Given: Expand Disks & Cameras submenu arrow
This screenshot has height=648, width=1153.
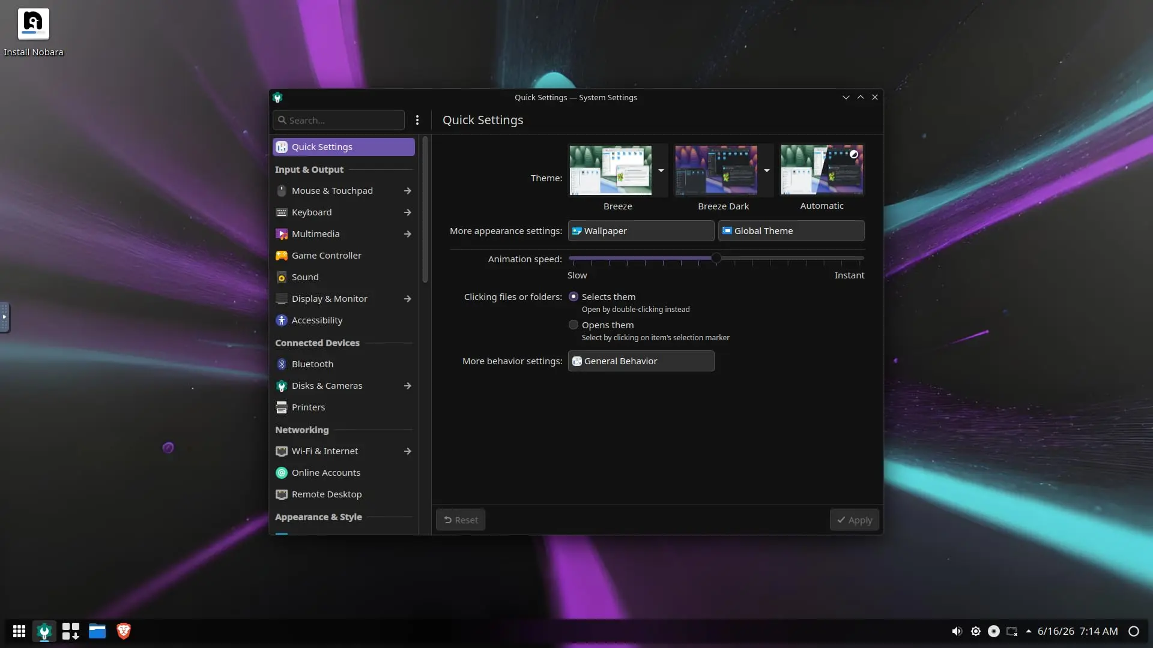Looking at the screenshot, I should [x=408, y=386].
